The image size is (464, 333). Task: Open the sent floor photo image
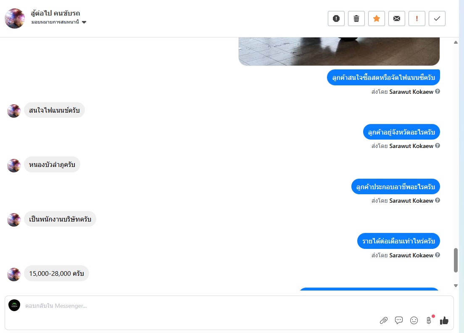pyautogui.click(x=339, y=51)
